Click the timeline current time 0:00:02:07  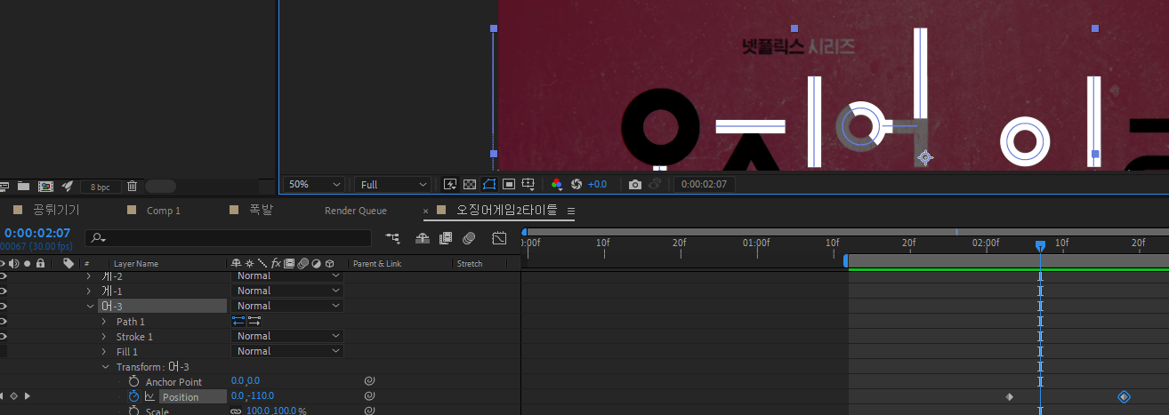point(37,233)
